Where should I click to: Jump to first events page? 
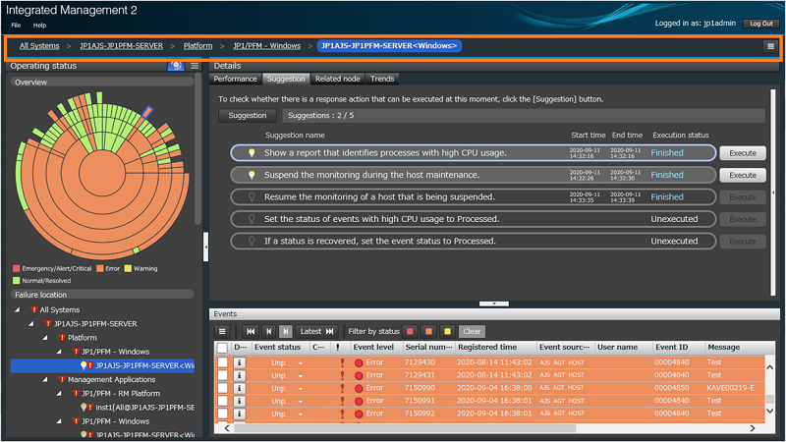[x=251, y=331]
